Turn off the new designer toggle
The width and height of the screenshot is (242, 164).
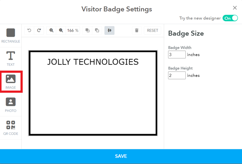pos(230,18)
